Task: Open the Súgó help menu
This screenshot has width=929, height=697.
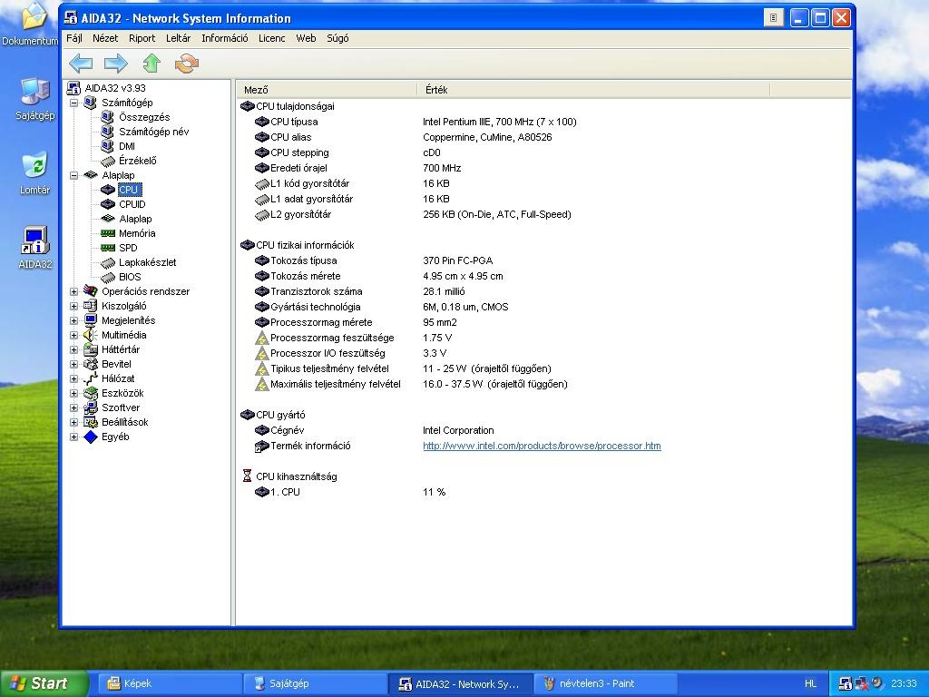Action: 337,38
